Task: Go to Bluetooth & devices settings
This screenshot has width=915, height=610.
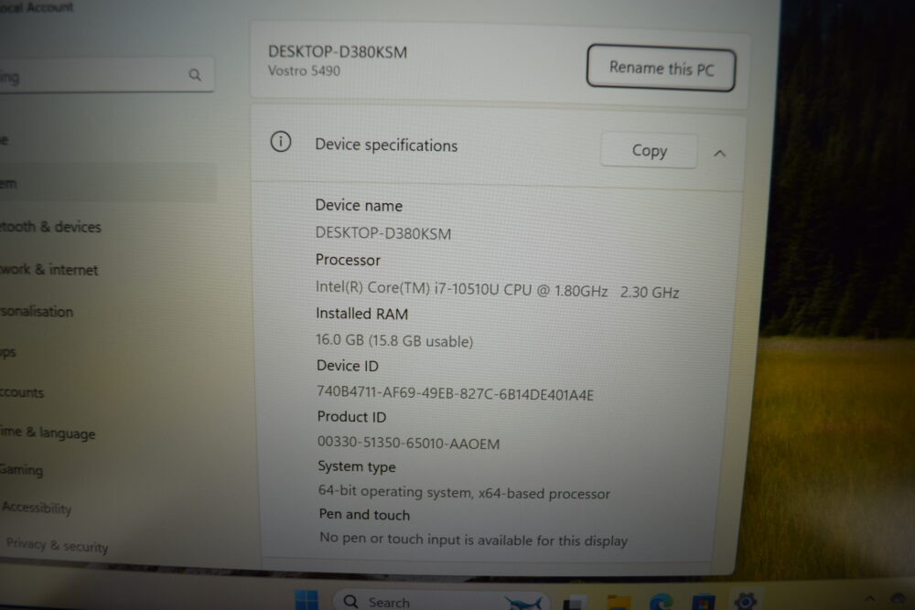Action: click(x=50, y=227)
